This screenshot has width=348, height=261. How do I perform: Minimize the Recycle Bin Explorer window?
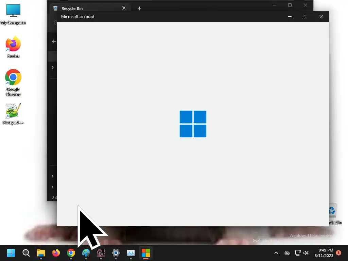[275, 5]
